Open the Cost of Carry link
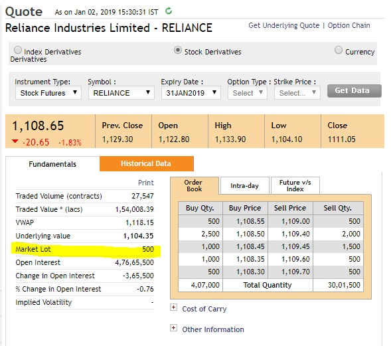 pos(204,309)
